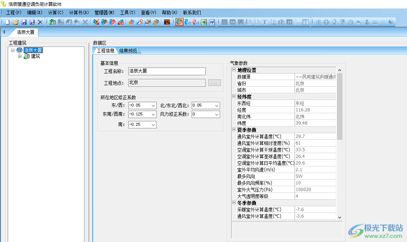
Task: Open the 编辑(E) menu
Action: coord(35,13)
